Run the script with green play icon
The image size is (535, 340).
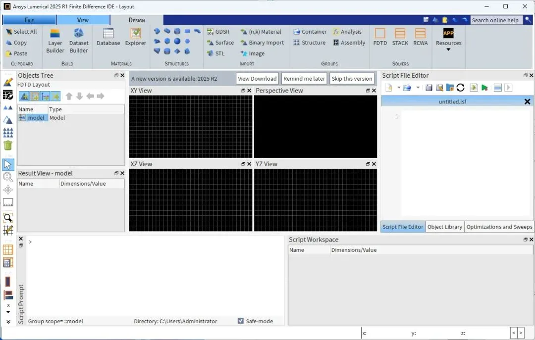point(484,88)
